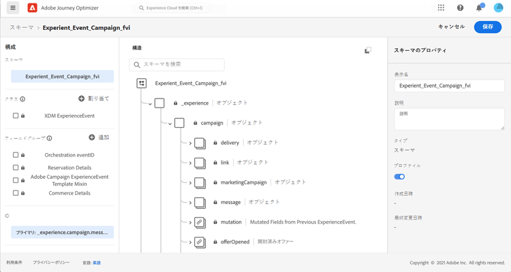Click the link object icon
The width and height of the screenshot is (511, 272).
pyautogui.click(x=200, y=163)
